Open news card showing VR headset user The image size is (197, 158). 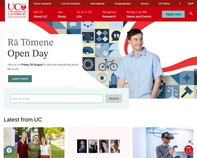163,143
